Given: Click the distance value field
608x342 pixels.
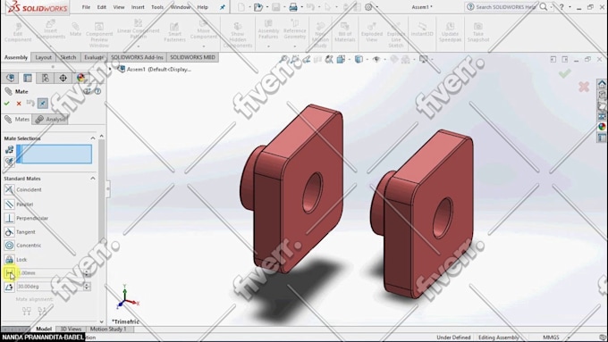Looking at the screenshot, I should 49,273.
